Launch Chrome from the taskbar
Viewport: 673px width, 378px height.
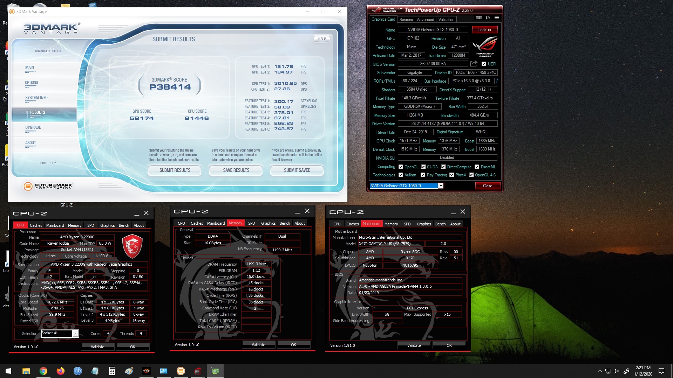tap(43, 371)
